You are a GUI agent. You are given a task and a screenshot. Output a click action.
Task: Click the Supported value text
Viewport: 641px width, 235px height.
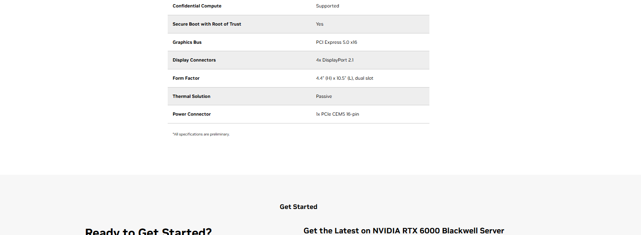(328, 6)
